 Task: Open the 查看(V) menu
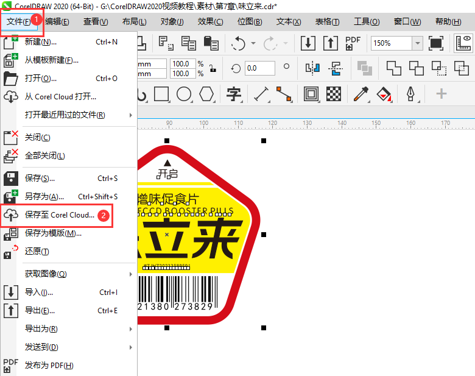96,22
